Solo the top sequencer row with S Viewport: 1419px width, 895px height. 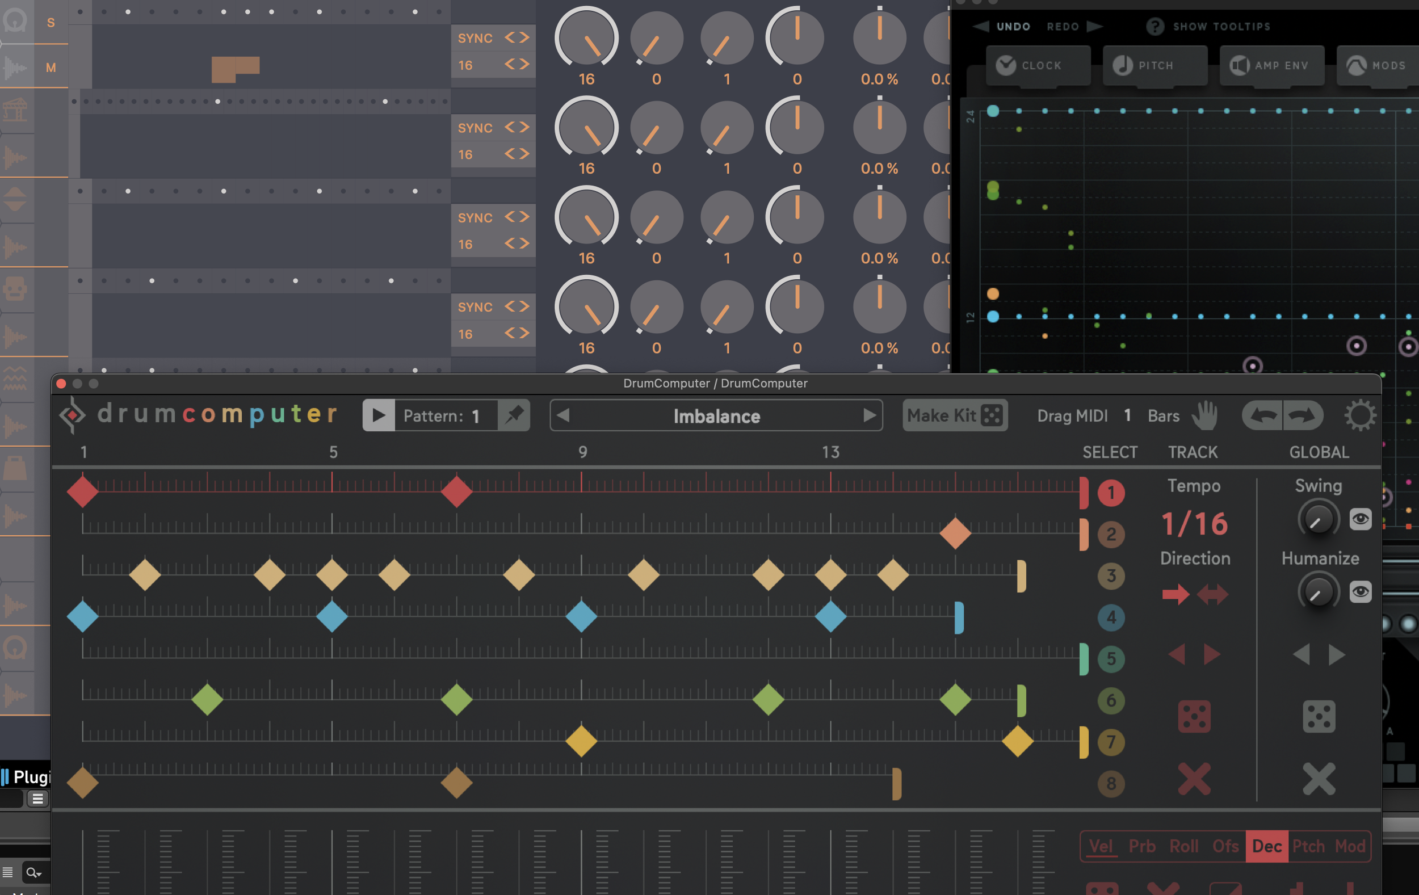click(x=51, y=22)
